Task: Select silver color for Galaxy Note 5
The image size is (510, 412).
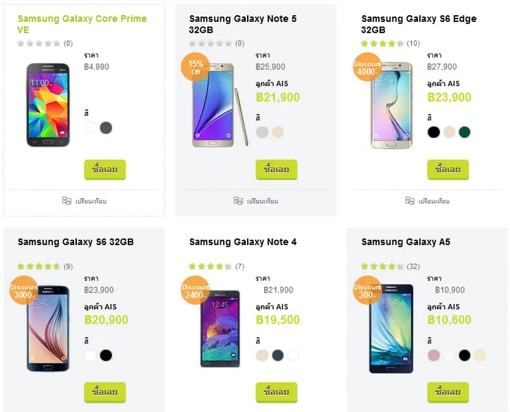Action: (x=262, y=132)
